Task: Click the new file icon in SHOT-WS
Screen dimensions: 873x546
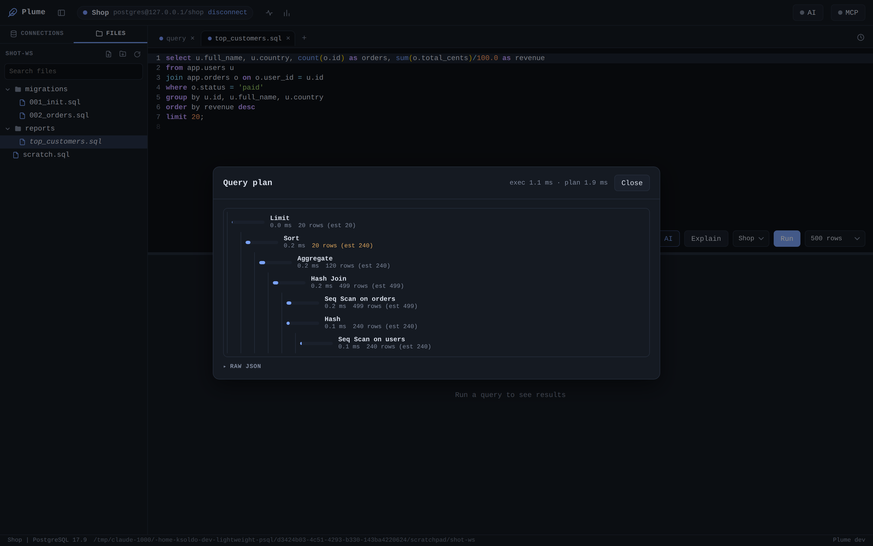Action: [109, 54]
